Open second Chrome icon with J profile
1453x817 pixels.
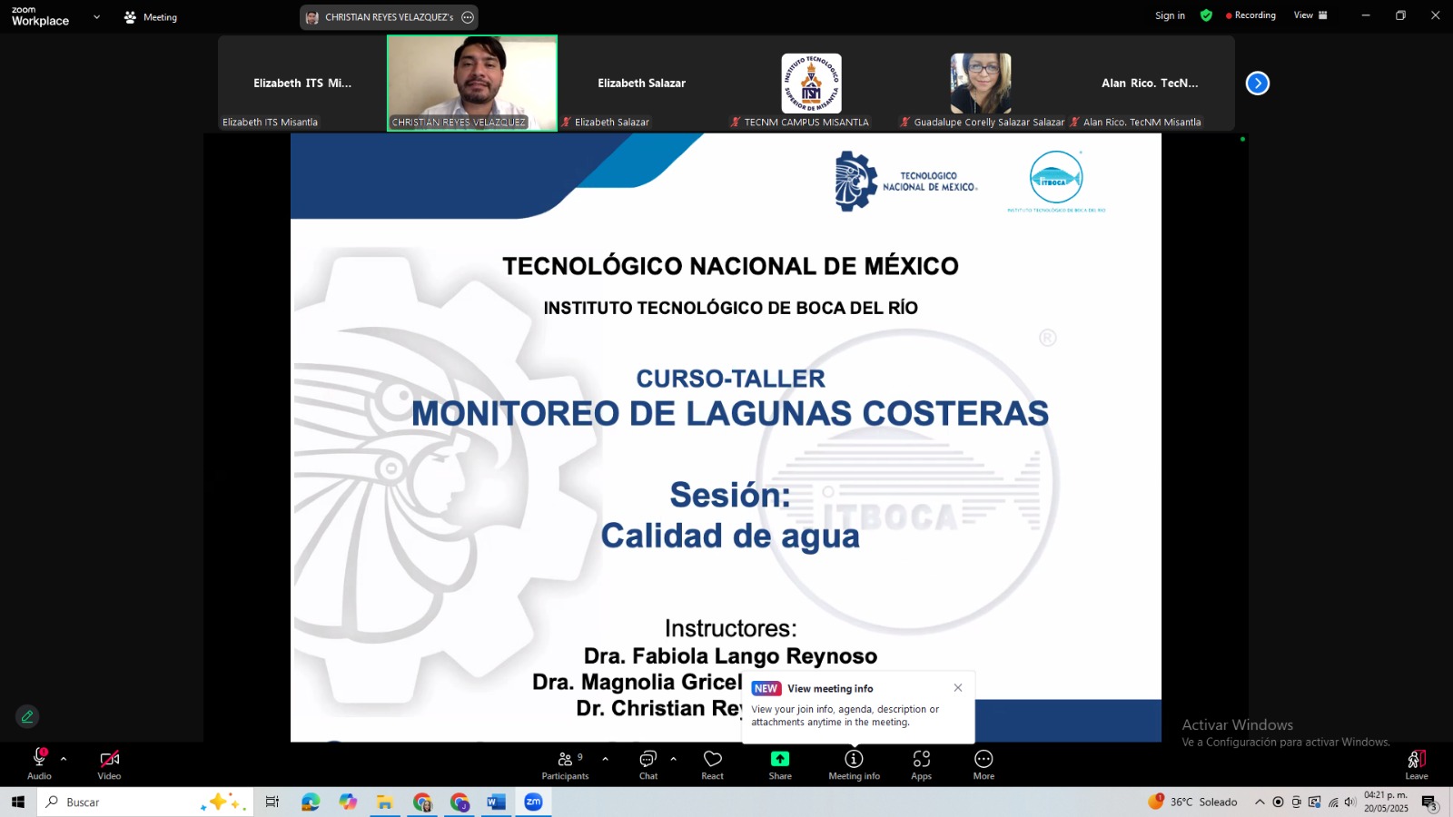(x=460, y=802)
